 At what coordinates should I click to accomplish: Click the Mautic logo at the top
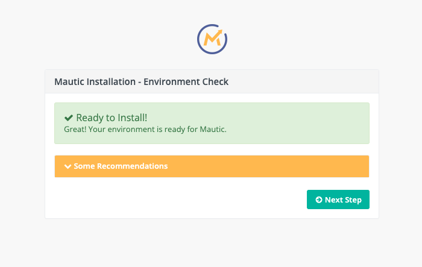[212, 39]
